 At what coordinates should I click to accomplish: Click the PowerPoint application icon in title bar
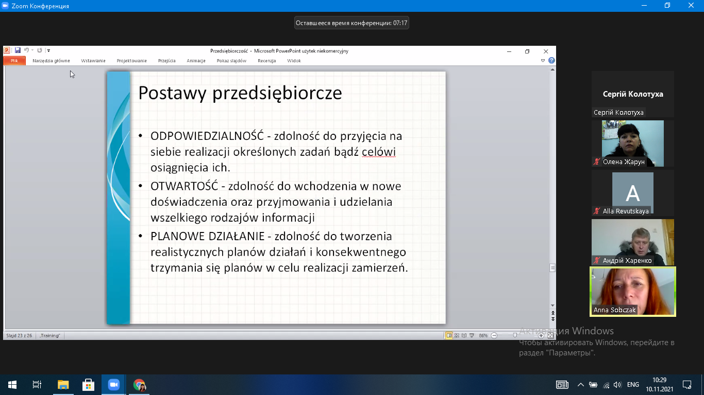7,50
